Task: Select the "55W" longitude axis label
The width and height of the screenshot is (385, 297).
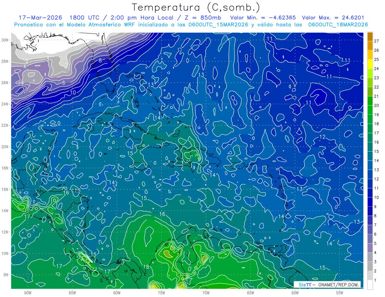Action: click(x=339, y=293)
